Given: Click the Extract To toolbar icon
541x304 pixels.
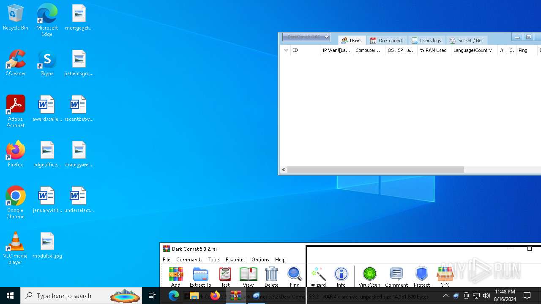Looking at the screenshot, I should (200, 277).
